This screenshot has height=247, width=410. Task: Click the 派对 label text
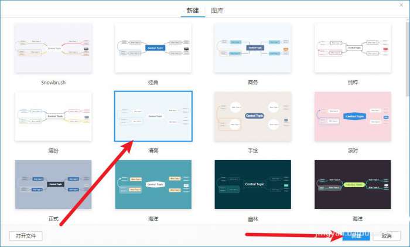click(x=353, y=151)
